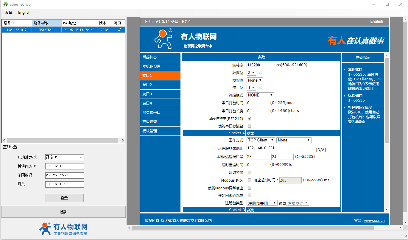408x240 pixels.
Task: Click the 搜索 button
Action: (63, 212)
